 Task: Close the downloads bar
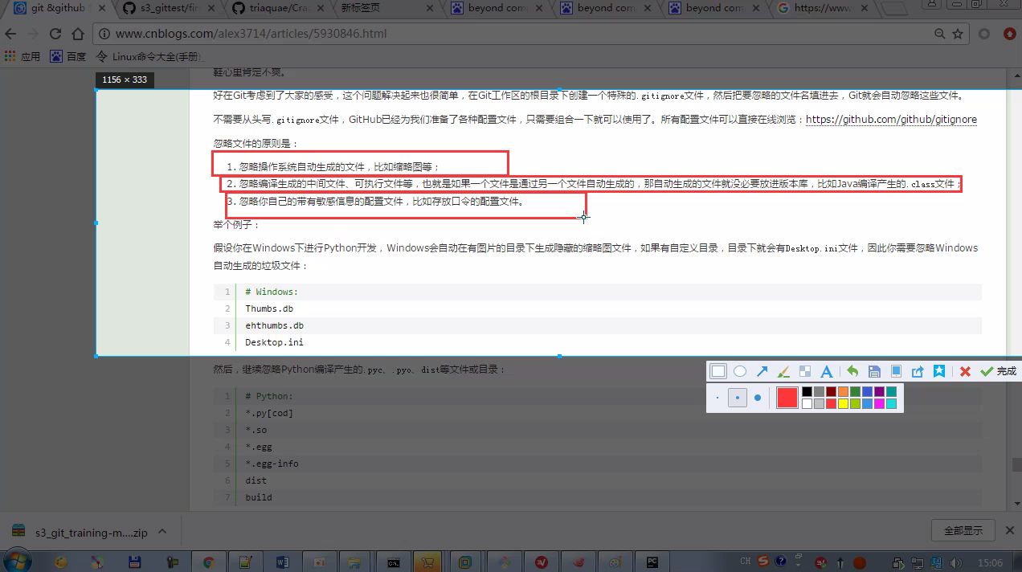[1009, 531]
